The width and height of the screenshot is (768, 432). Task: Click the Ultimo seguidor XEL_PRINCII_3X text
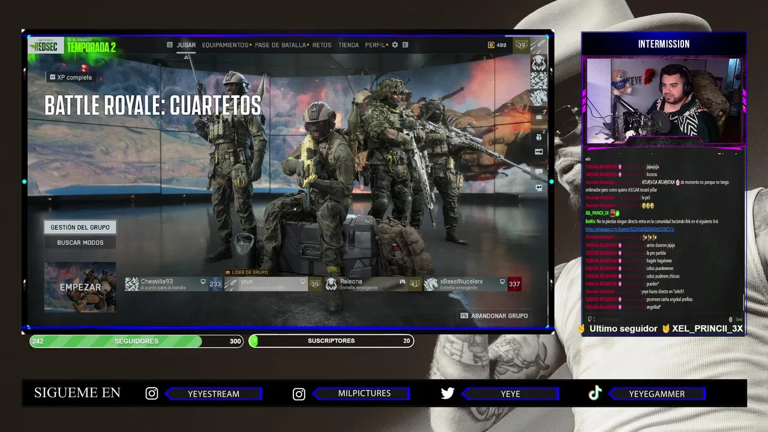pyautogui.click(x=666, y=329)
